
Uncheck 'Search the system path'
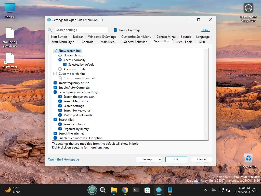[60, 97]
